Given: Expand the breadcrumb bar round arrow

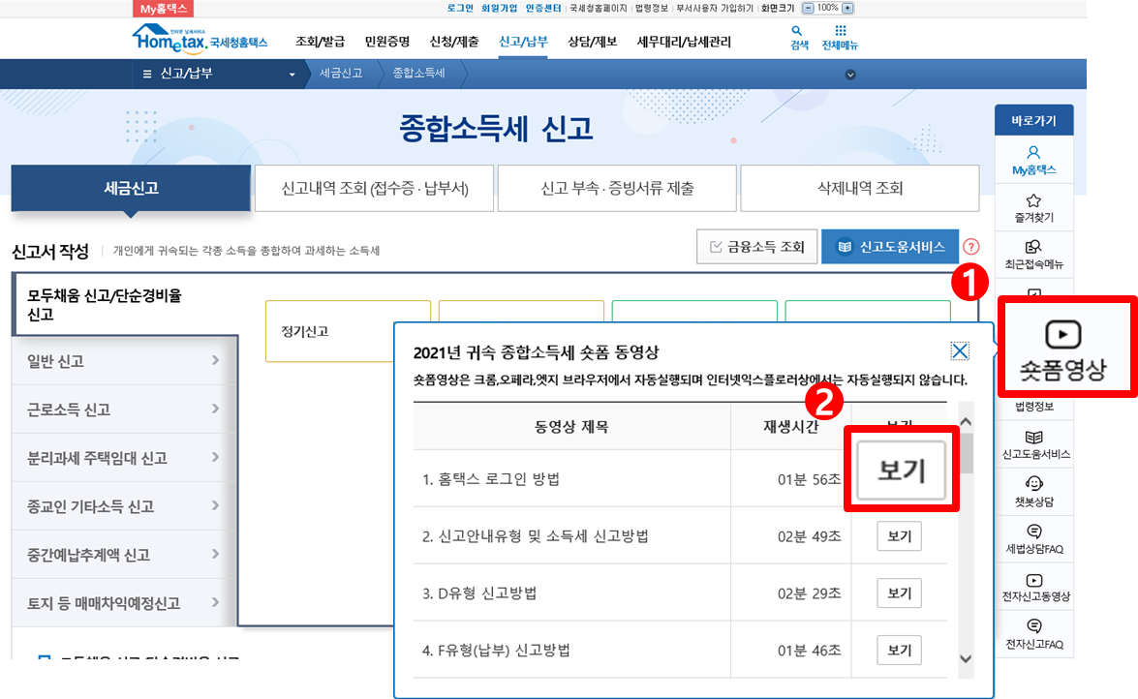Looking at the screenshot, I should tap(850, 75).
